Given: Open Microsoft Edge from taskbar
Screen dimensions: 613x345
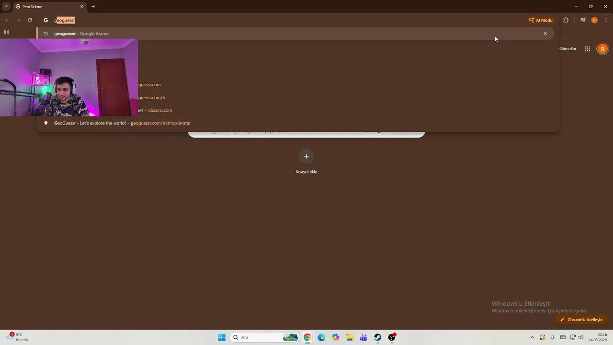Looking at the screenshot, I should pyautogui.click(x=321, y=337).
